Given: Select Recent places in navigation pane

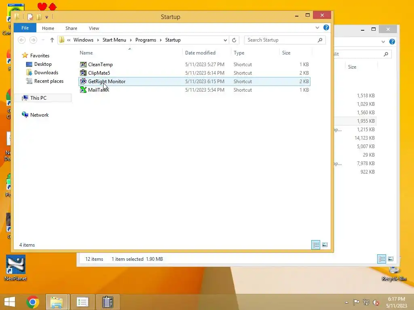Looking at the screenshot, I should pos(49,81).
